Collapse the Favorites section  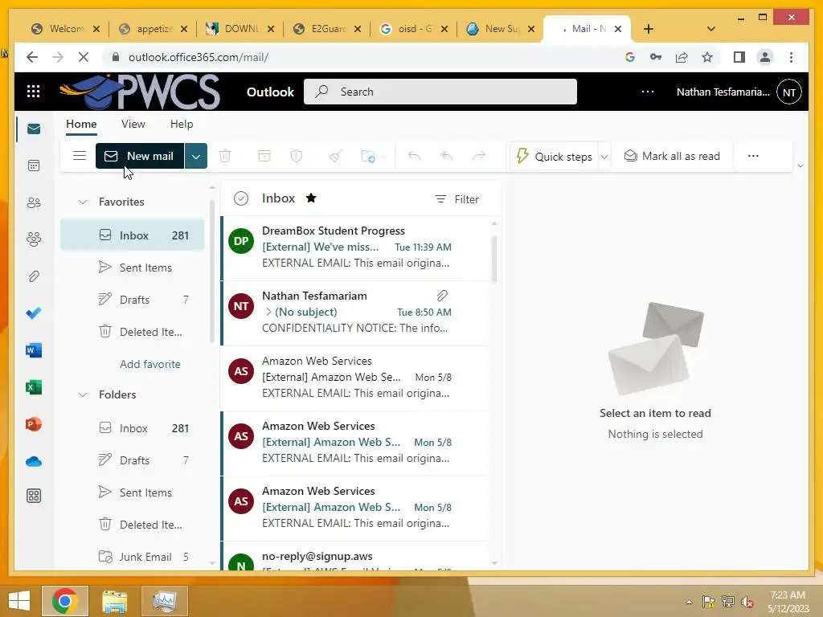point(83,202)
